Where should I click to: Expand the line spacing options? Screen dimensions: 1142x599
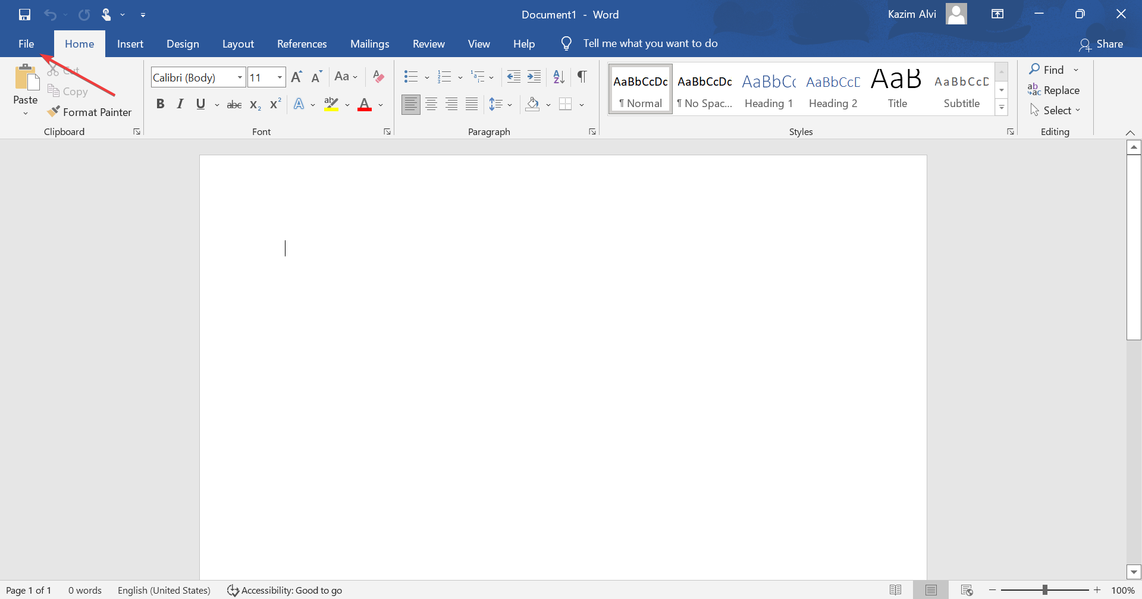(x=510, y=104)
